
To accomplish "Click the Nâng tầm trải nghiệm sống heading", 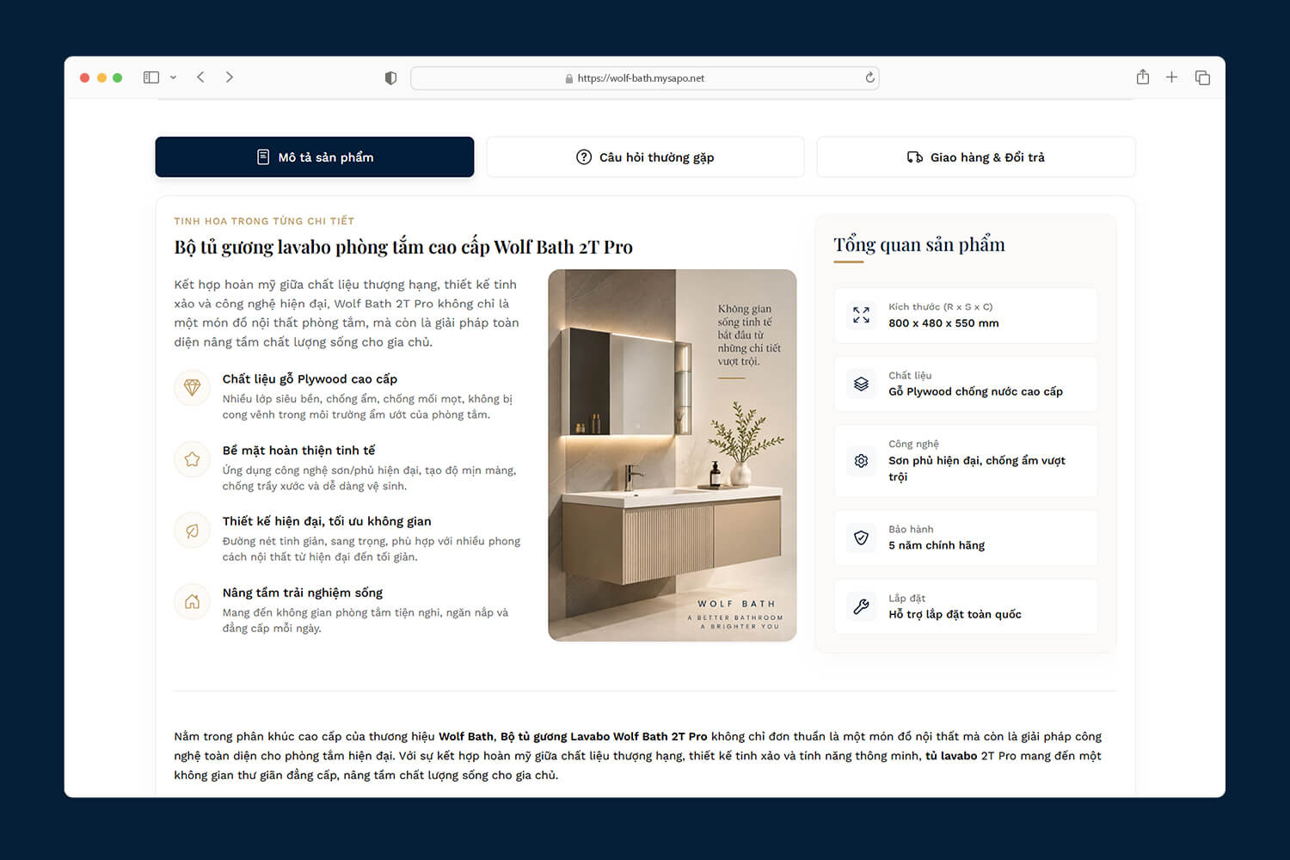I will click(x=302, y=593).
